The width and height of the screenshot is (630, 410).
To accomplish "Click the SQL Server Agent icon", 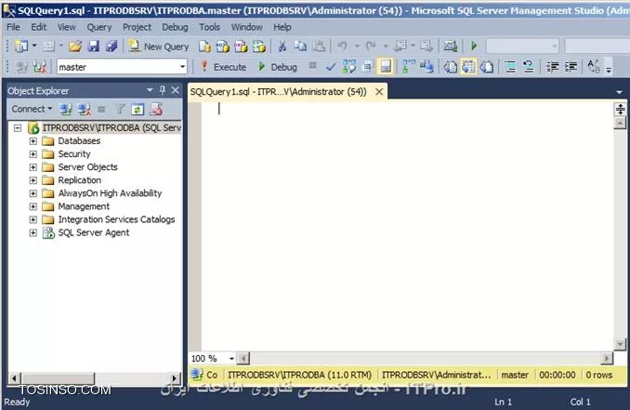I will (x=48, y=232).
